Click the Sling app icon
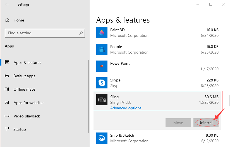The width and height of the screenshot is (230, 147). (102, 100)
